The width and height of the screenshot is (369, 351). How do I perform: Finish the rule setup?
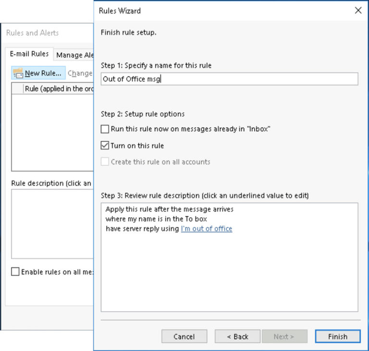(x=338, y=337)
